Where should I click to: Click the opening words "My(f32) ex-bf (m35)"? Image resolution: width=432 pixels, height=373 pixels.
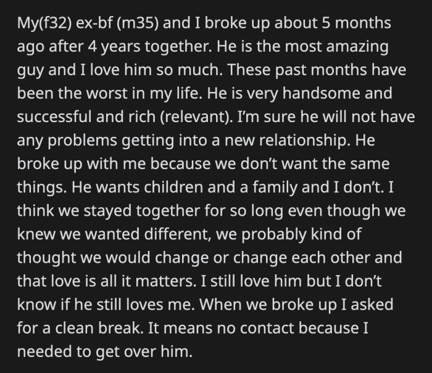[88, 23]
